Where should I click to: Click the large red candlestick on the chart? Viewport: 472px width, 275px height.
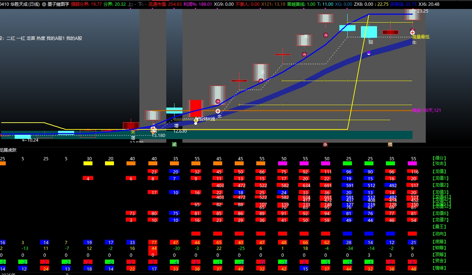196,108
